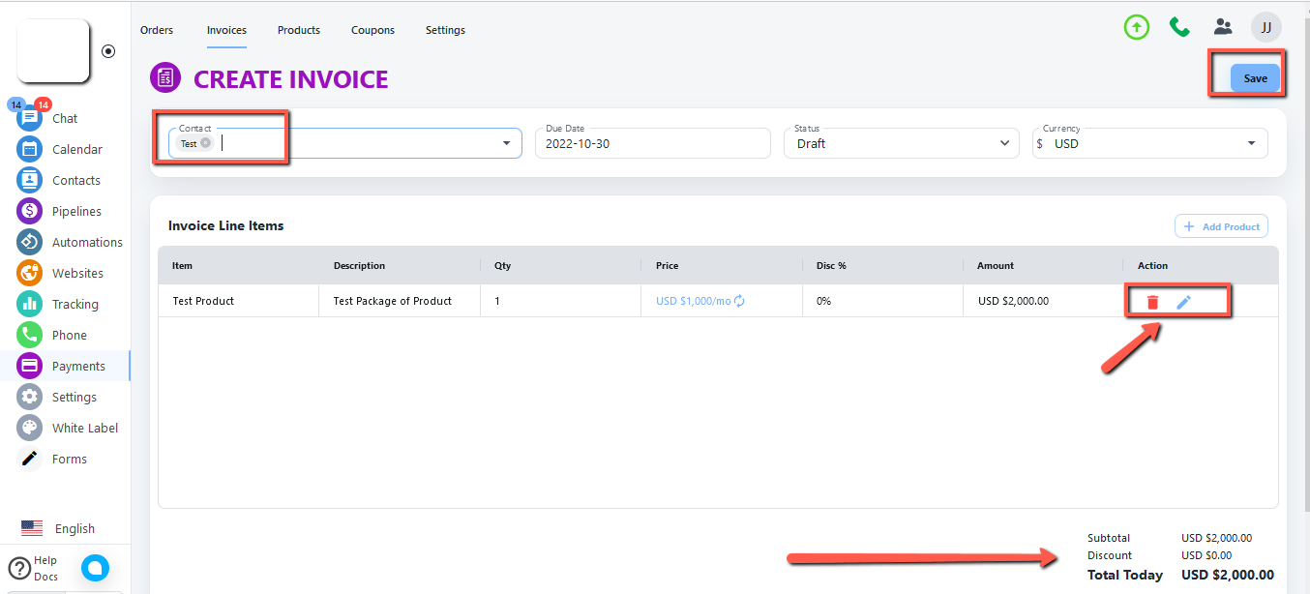
Task: Open the Pipelines dollar icon
Action: 30,211
